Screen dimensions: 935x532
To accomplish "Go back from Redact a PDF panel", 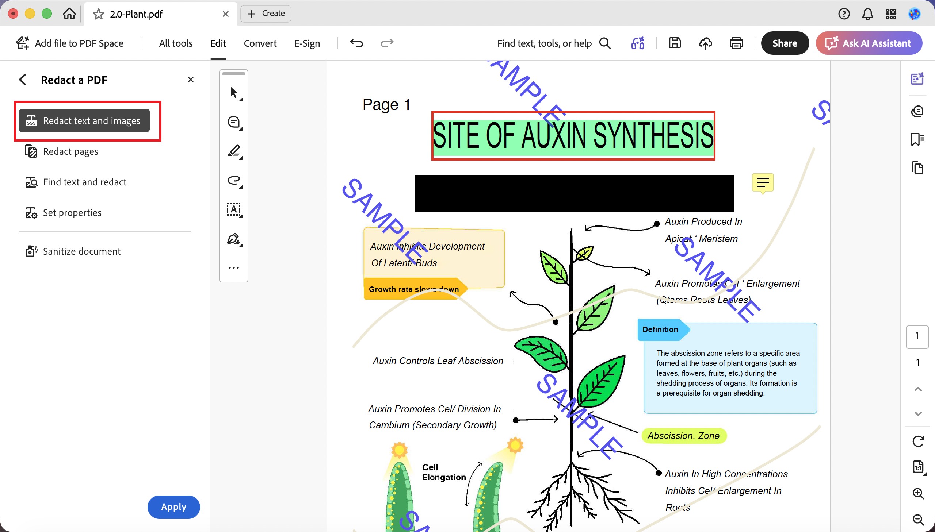I will coord(23,80).
